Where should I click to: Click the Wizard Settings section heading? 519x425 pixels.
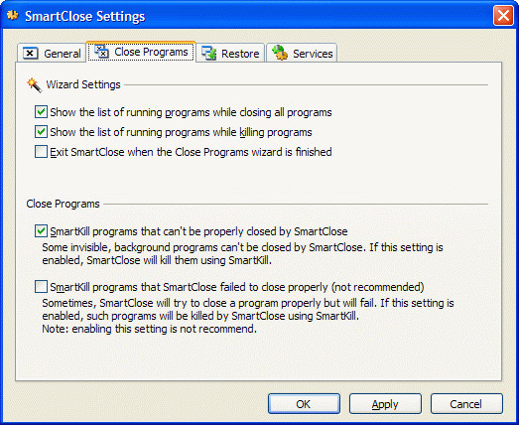point(83,84)
